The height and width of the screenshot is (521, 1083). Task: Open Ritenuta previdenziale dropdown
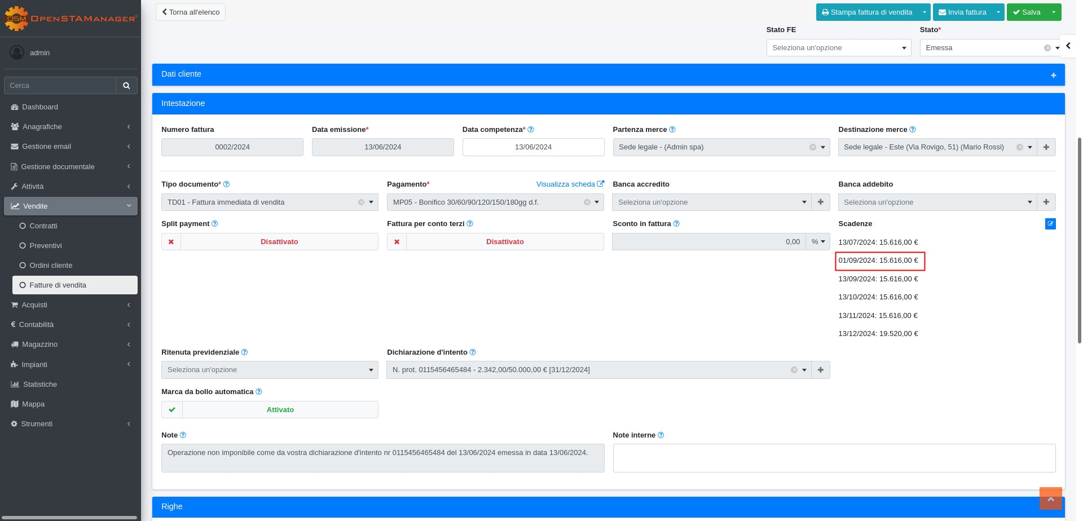coord(269,370)
